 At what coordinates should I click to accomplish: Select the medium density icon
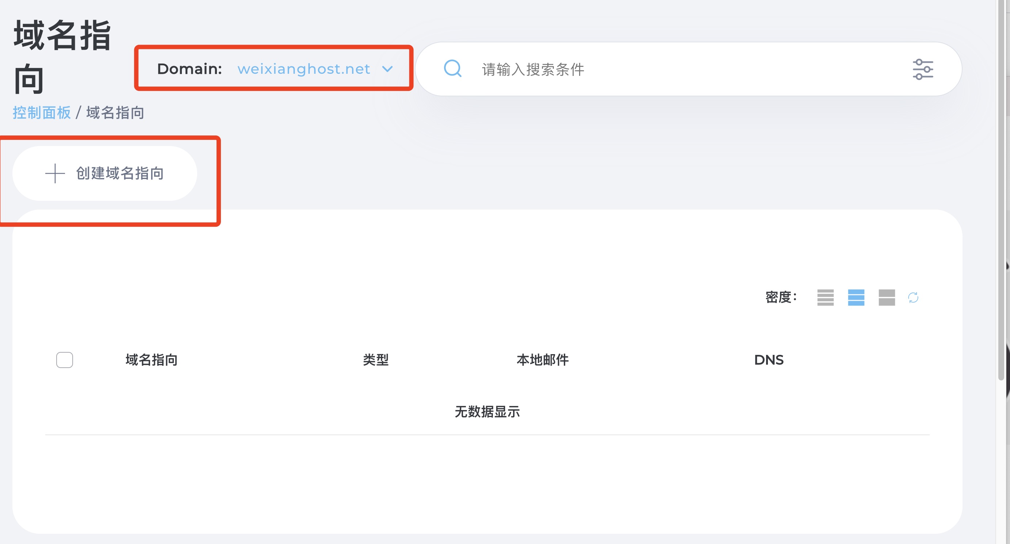856,298
